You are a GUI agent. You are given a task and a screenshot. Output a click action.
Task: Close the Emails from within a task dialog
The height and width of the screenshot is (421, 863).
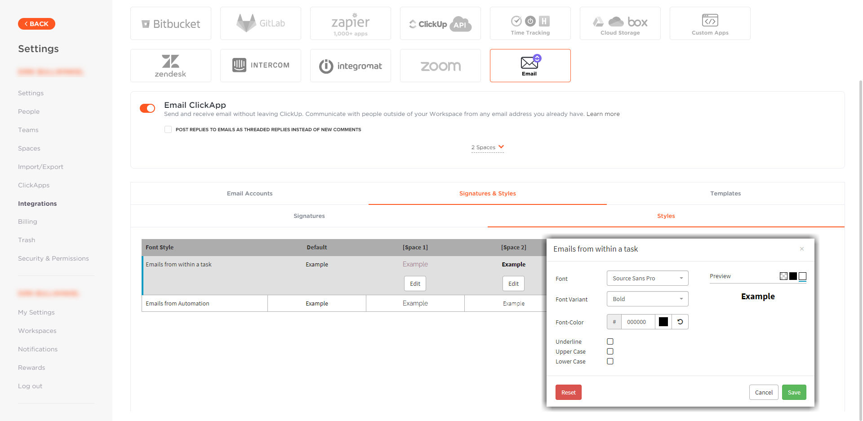802,249
